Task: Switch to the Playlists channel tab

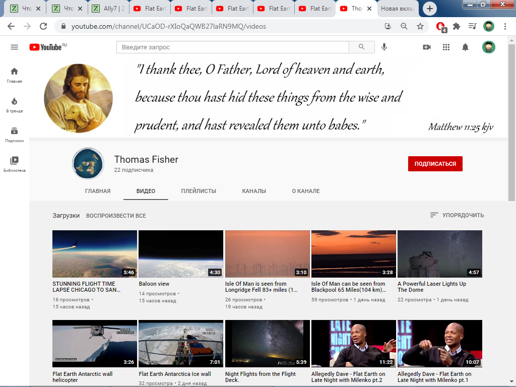Action: 199,191
